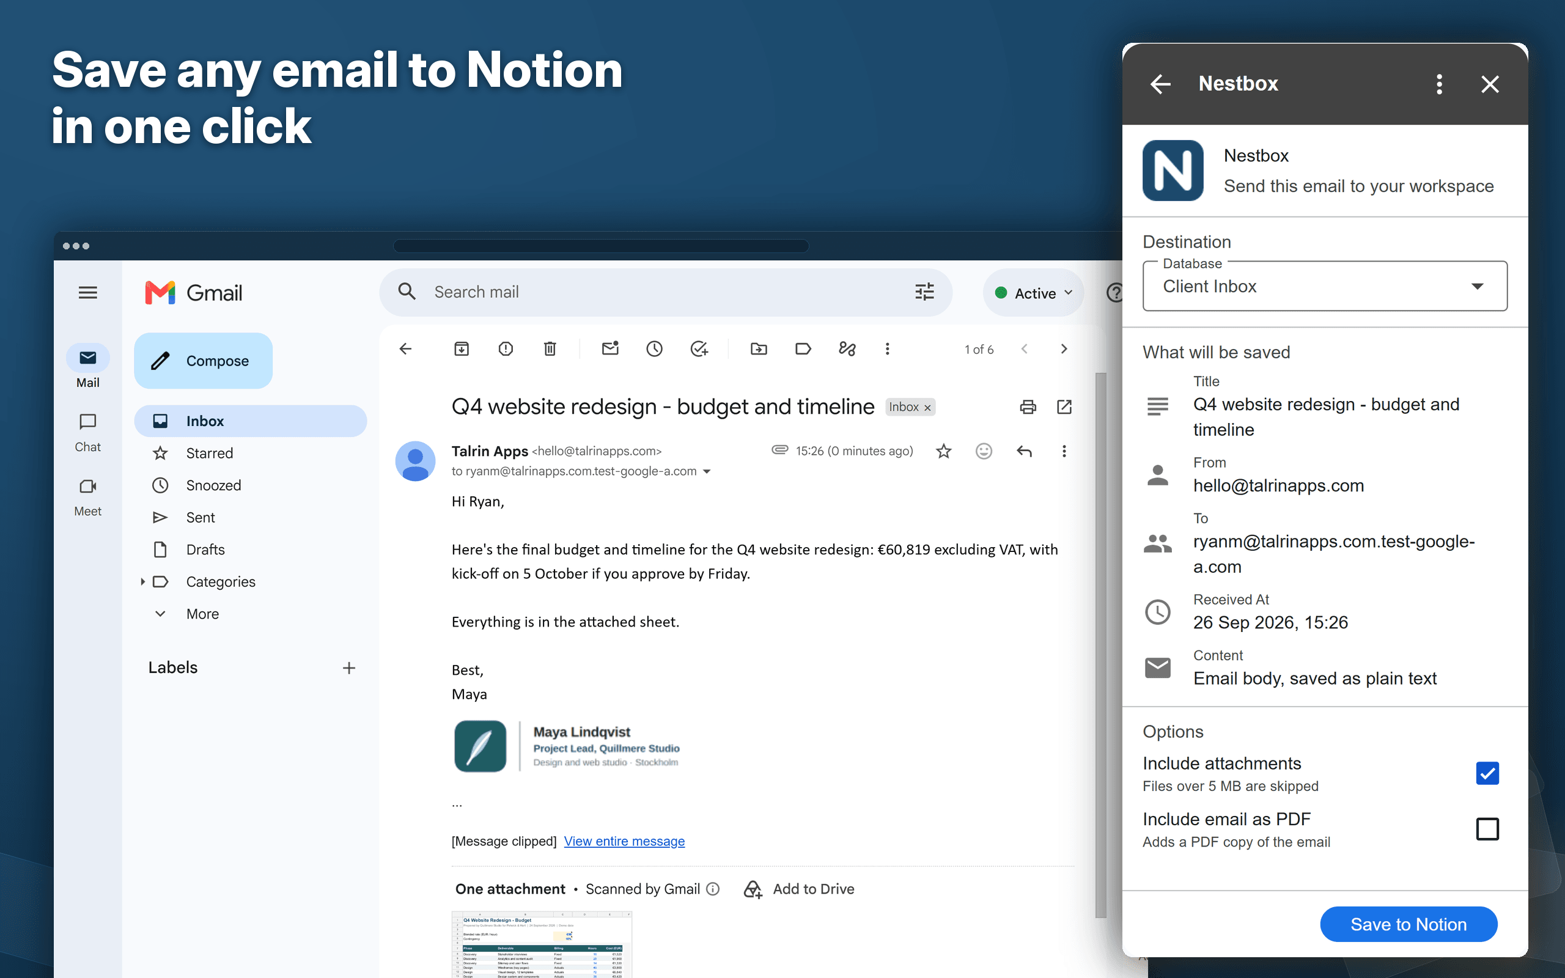Show search options filter icon
Image resolution: width=1565 pixels, height=978 pixels.
(925, 292)
